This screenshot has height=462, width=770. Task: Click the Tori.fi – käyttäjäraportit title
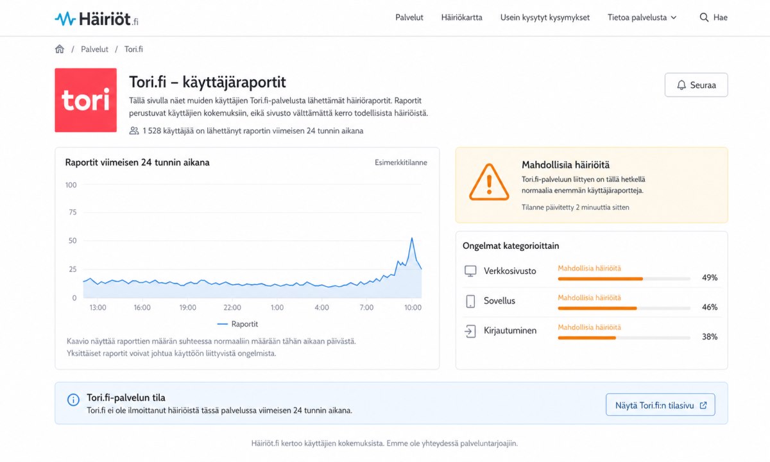point(207,82)
